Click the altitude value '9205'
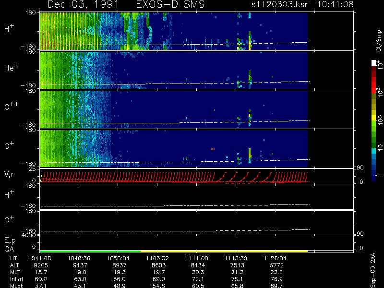Image resolution: width=384 pixels, height=288 pixels. click(x=41, y=265)
